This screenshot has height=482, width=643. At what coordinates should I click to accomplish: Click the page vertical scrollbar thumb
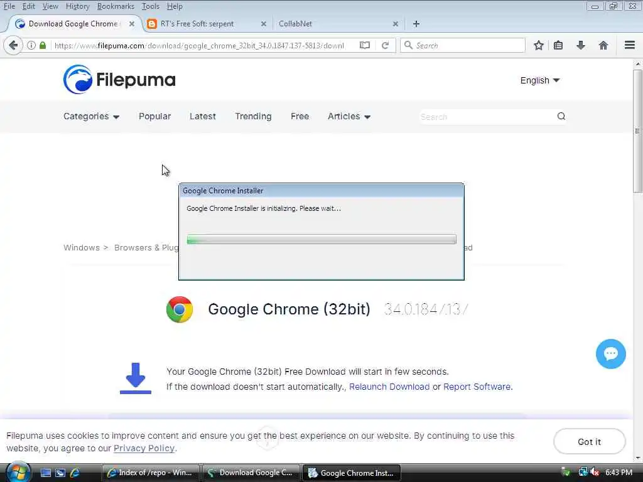[x=637, y=131]
